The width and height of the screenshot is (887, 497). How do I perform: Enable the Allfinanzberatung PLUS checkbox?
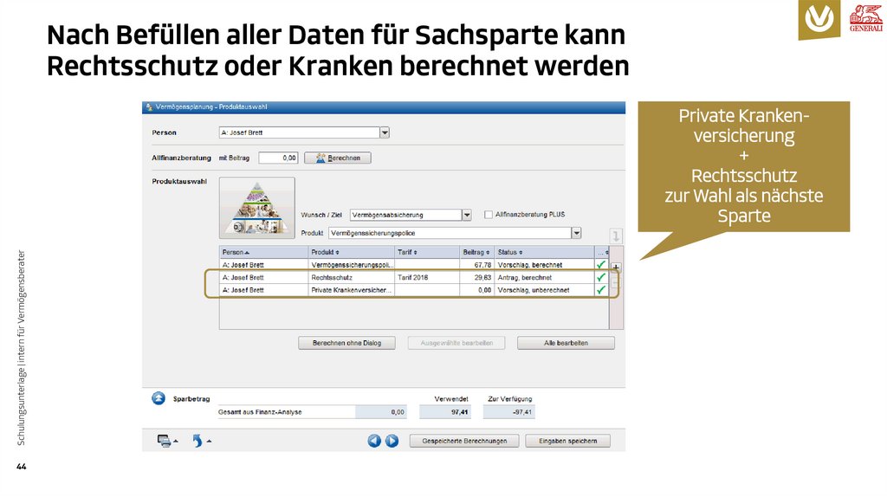pos(489,214)
